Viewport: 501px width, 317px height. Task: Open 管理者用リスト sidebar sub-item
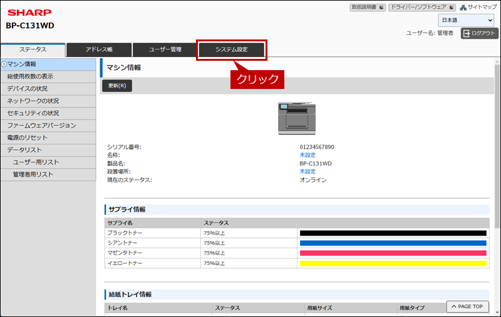click(x=48, y=175)
